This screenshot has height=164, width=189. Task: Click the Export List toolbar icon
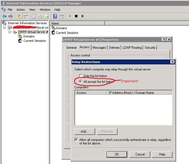pos(47,16)
